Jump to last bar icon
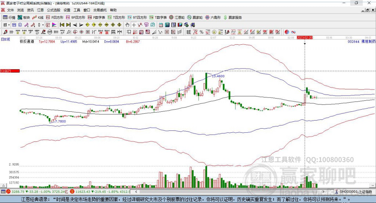Viewport: 376px width, 203px height. 68,25
